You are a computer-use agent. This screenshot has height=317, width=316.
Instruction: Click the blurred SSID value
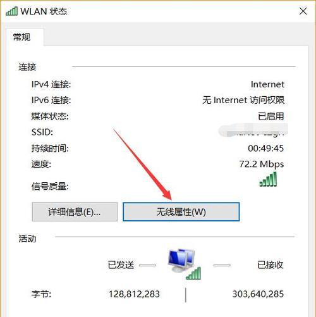[x=253, y=131]
